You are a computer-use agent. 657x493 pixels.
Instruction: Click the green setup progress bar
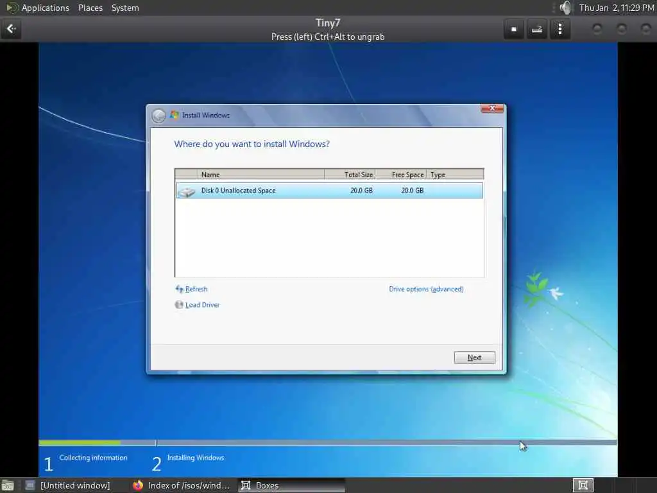tap(80, 443)
